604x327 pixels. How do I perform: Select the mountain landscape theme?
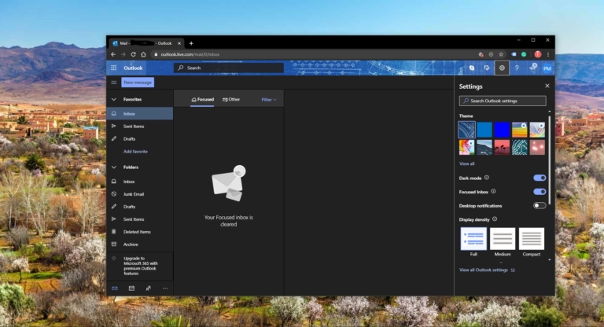484,147
